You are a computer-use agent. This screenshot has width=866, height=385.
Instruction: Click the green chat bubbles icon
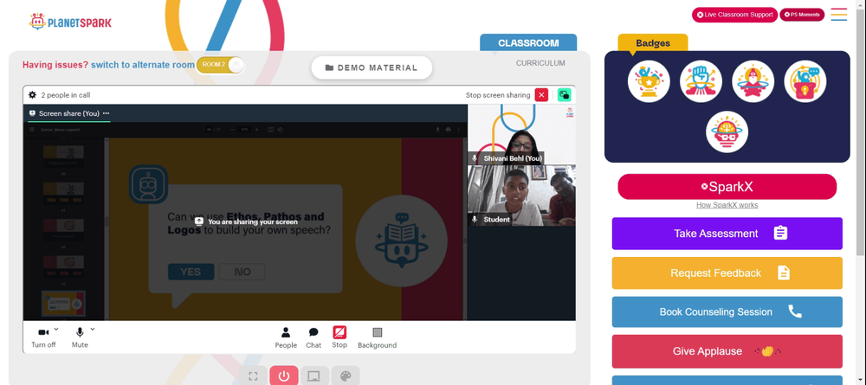click(564, 95)
